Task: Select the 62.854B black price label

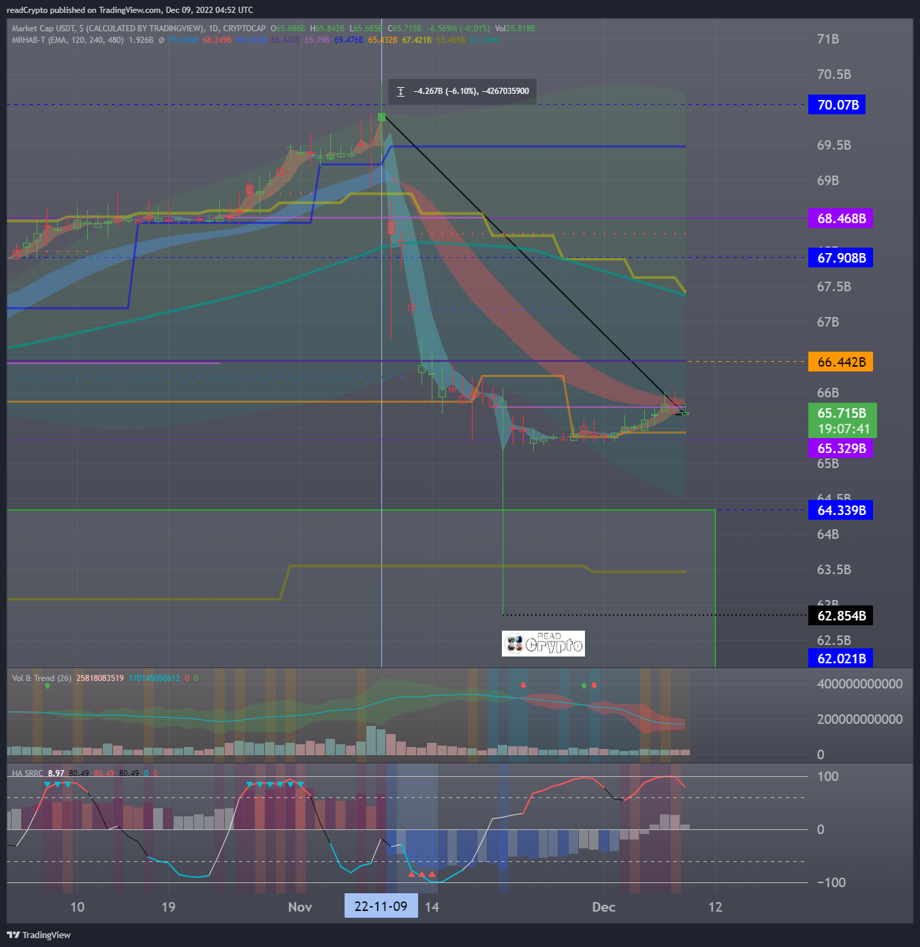Action: pyautogui.click(x=840, y=616)
